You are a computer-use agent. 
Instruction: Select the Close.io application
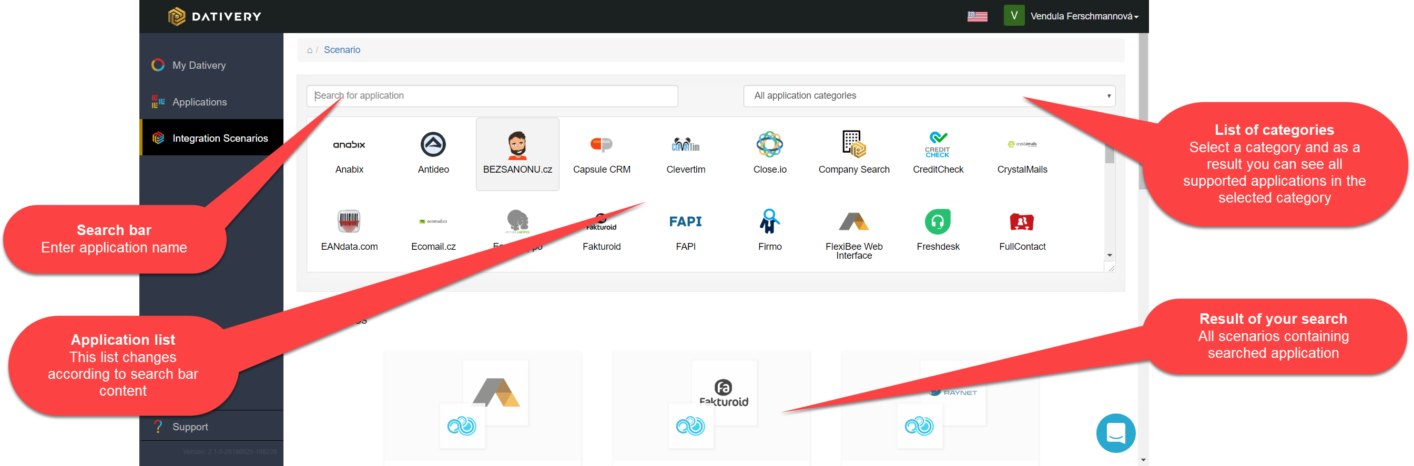[x=770, y=154]
